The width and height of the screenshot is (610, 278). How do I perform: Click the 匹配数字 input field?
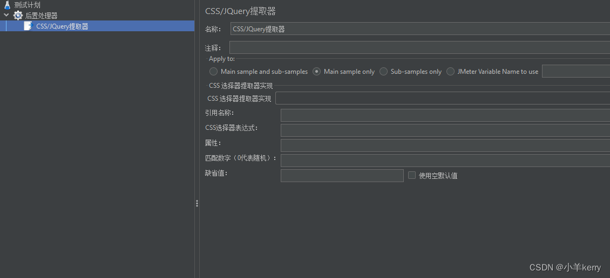(445, 161)
